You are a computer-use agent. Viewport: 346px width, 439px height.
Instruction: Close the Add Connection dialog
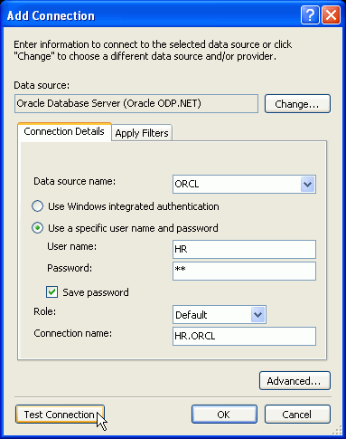tap(331, 14)
